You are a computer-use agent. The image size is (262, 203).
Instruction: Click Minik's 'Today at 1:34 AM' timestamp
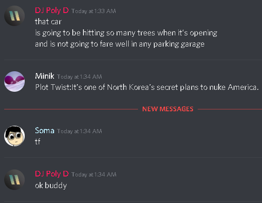click(x=79, y=77)
